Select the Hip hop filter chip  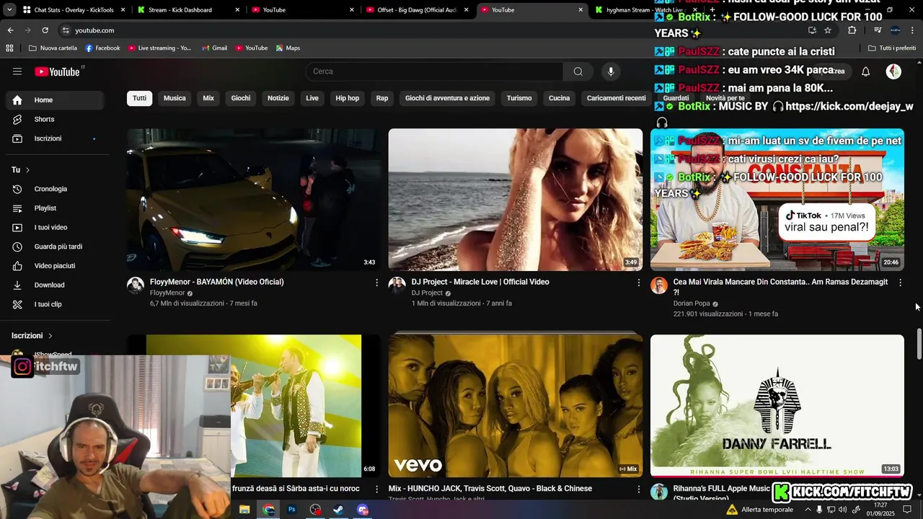pyautogui.click(x=347, y=98)
